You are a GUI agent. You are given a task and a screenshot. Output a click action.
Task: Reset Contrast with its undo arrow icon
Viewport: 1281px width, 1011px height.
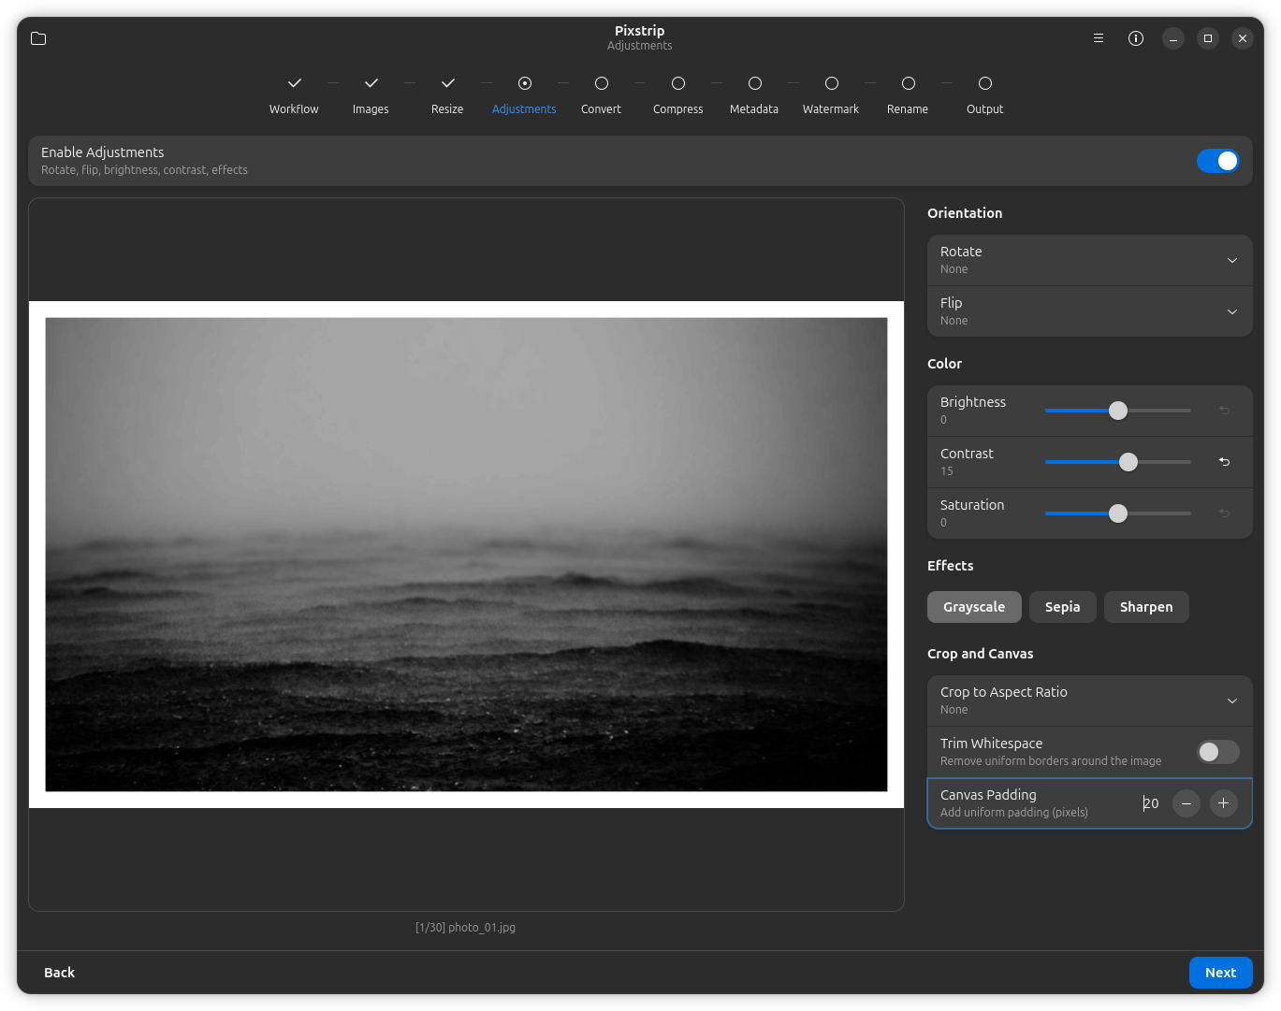tap(1224, 462)
